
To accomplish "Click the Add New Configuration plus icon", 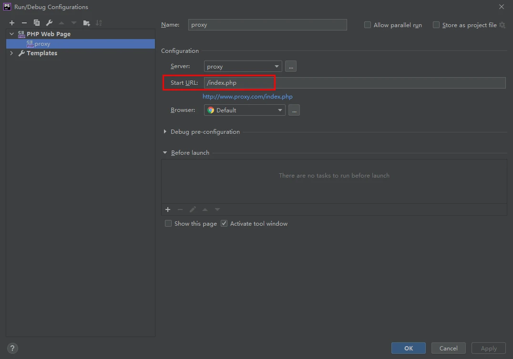I will pyautogui.click(x=12, y=23).
